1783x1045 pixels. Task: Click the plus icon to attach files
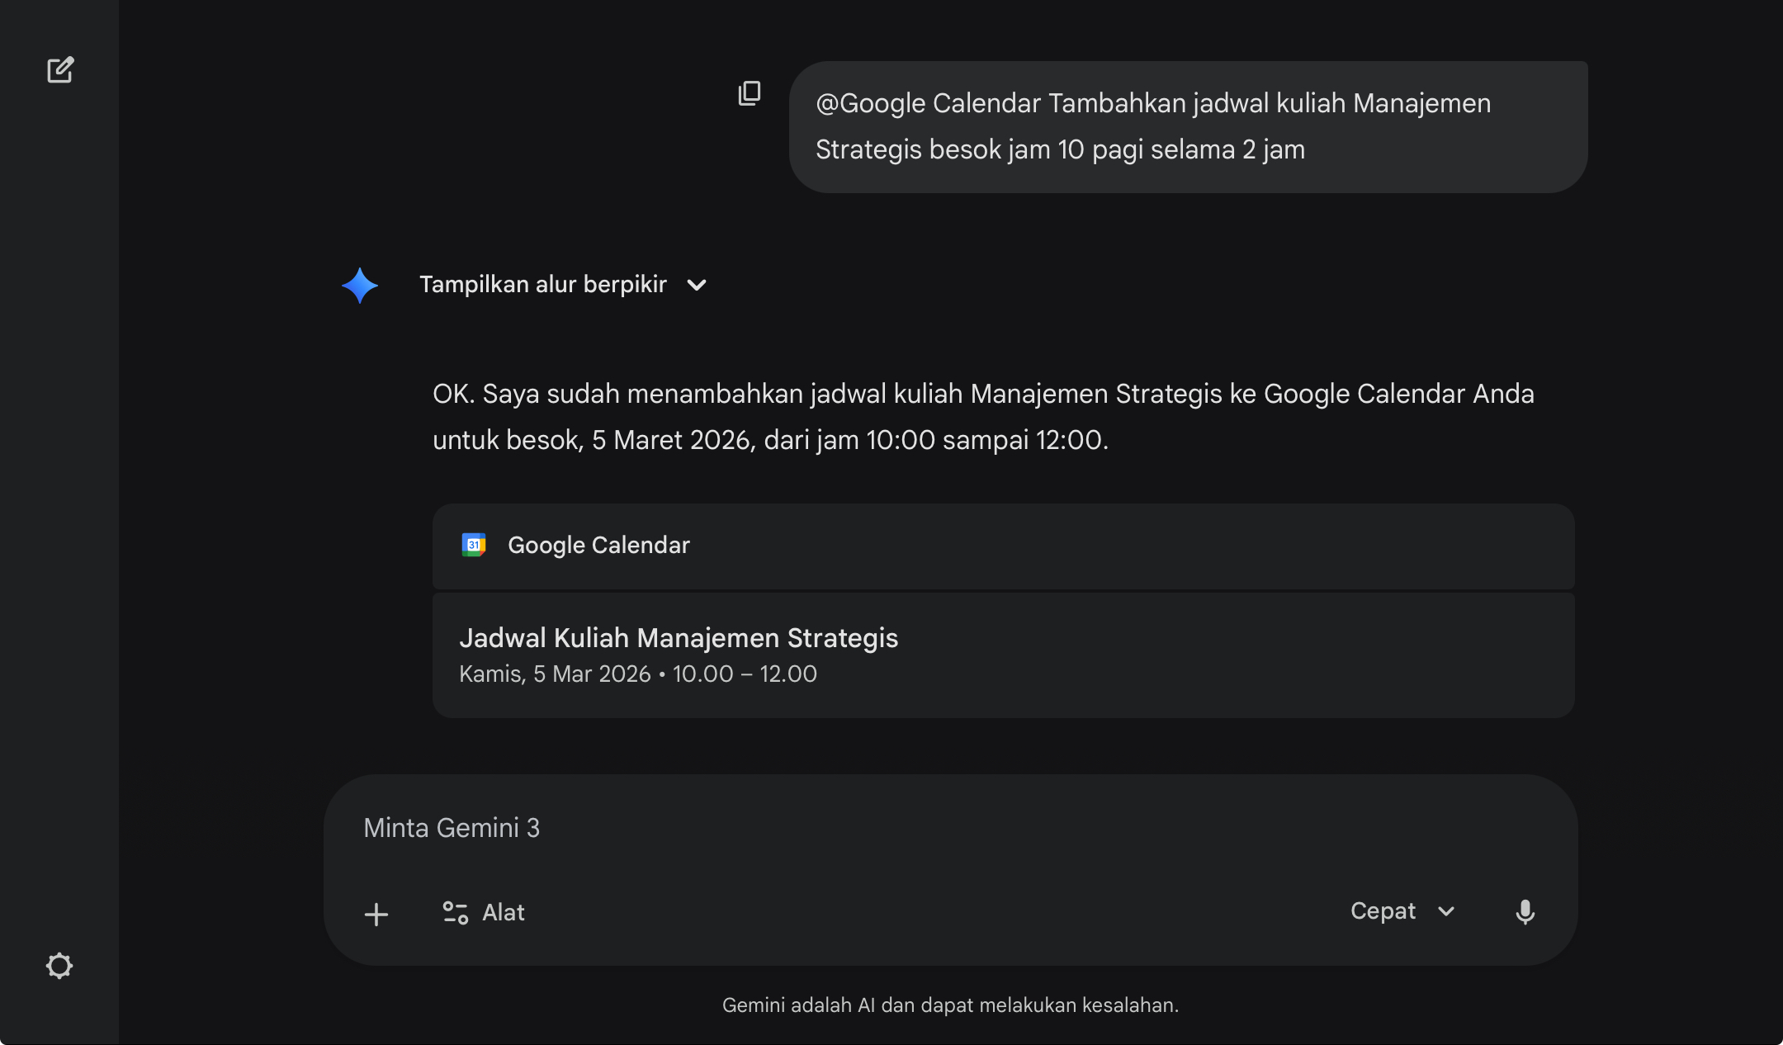377,913
